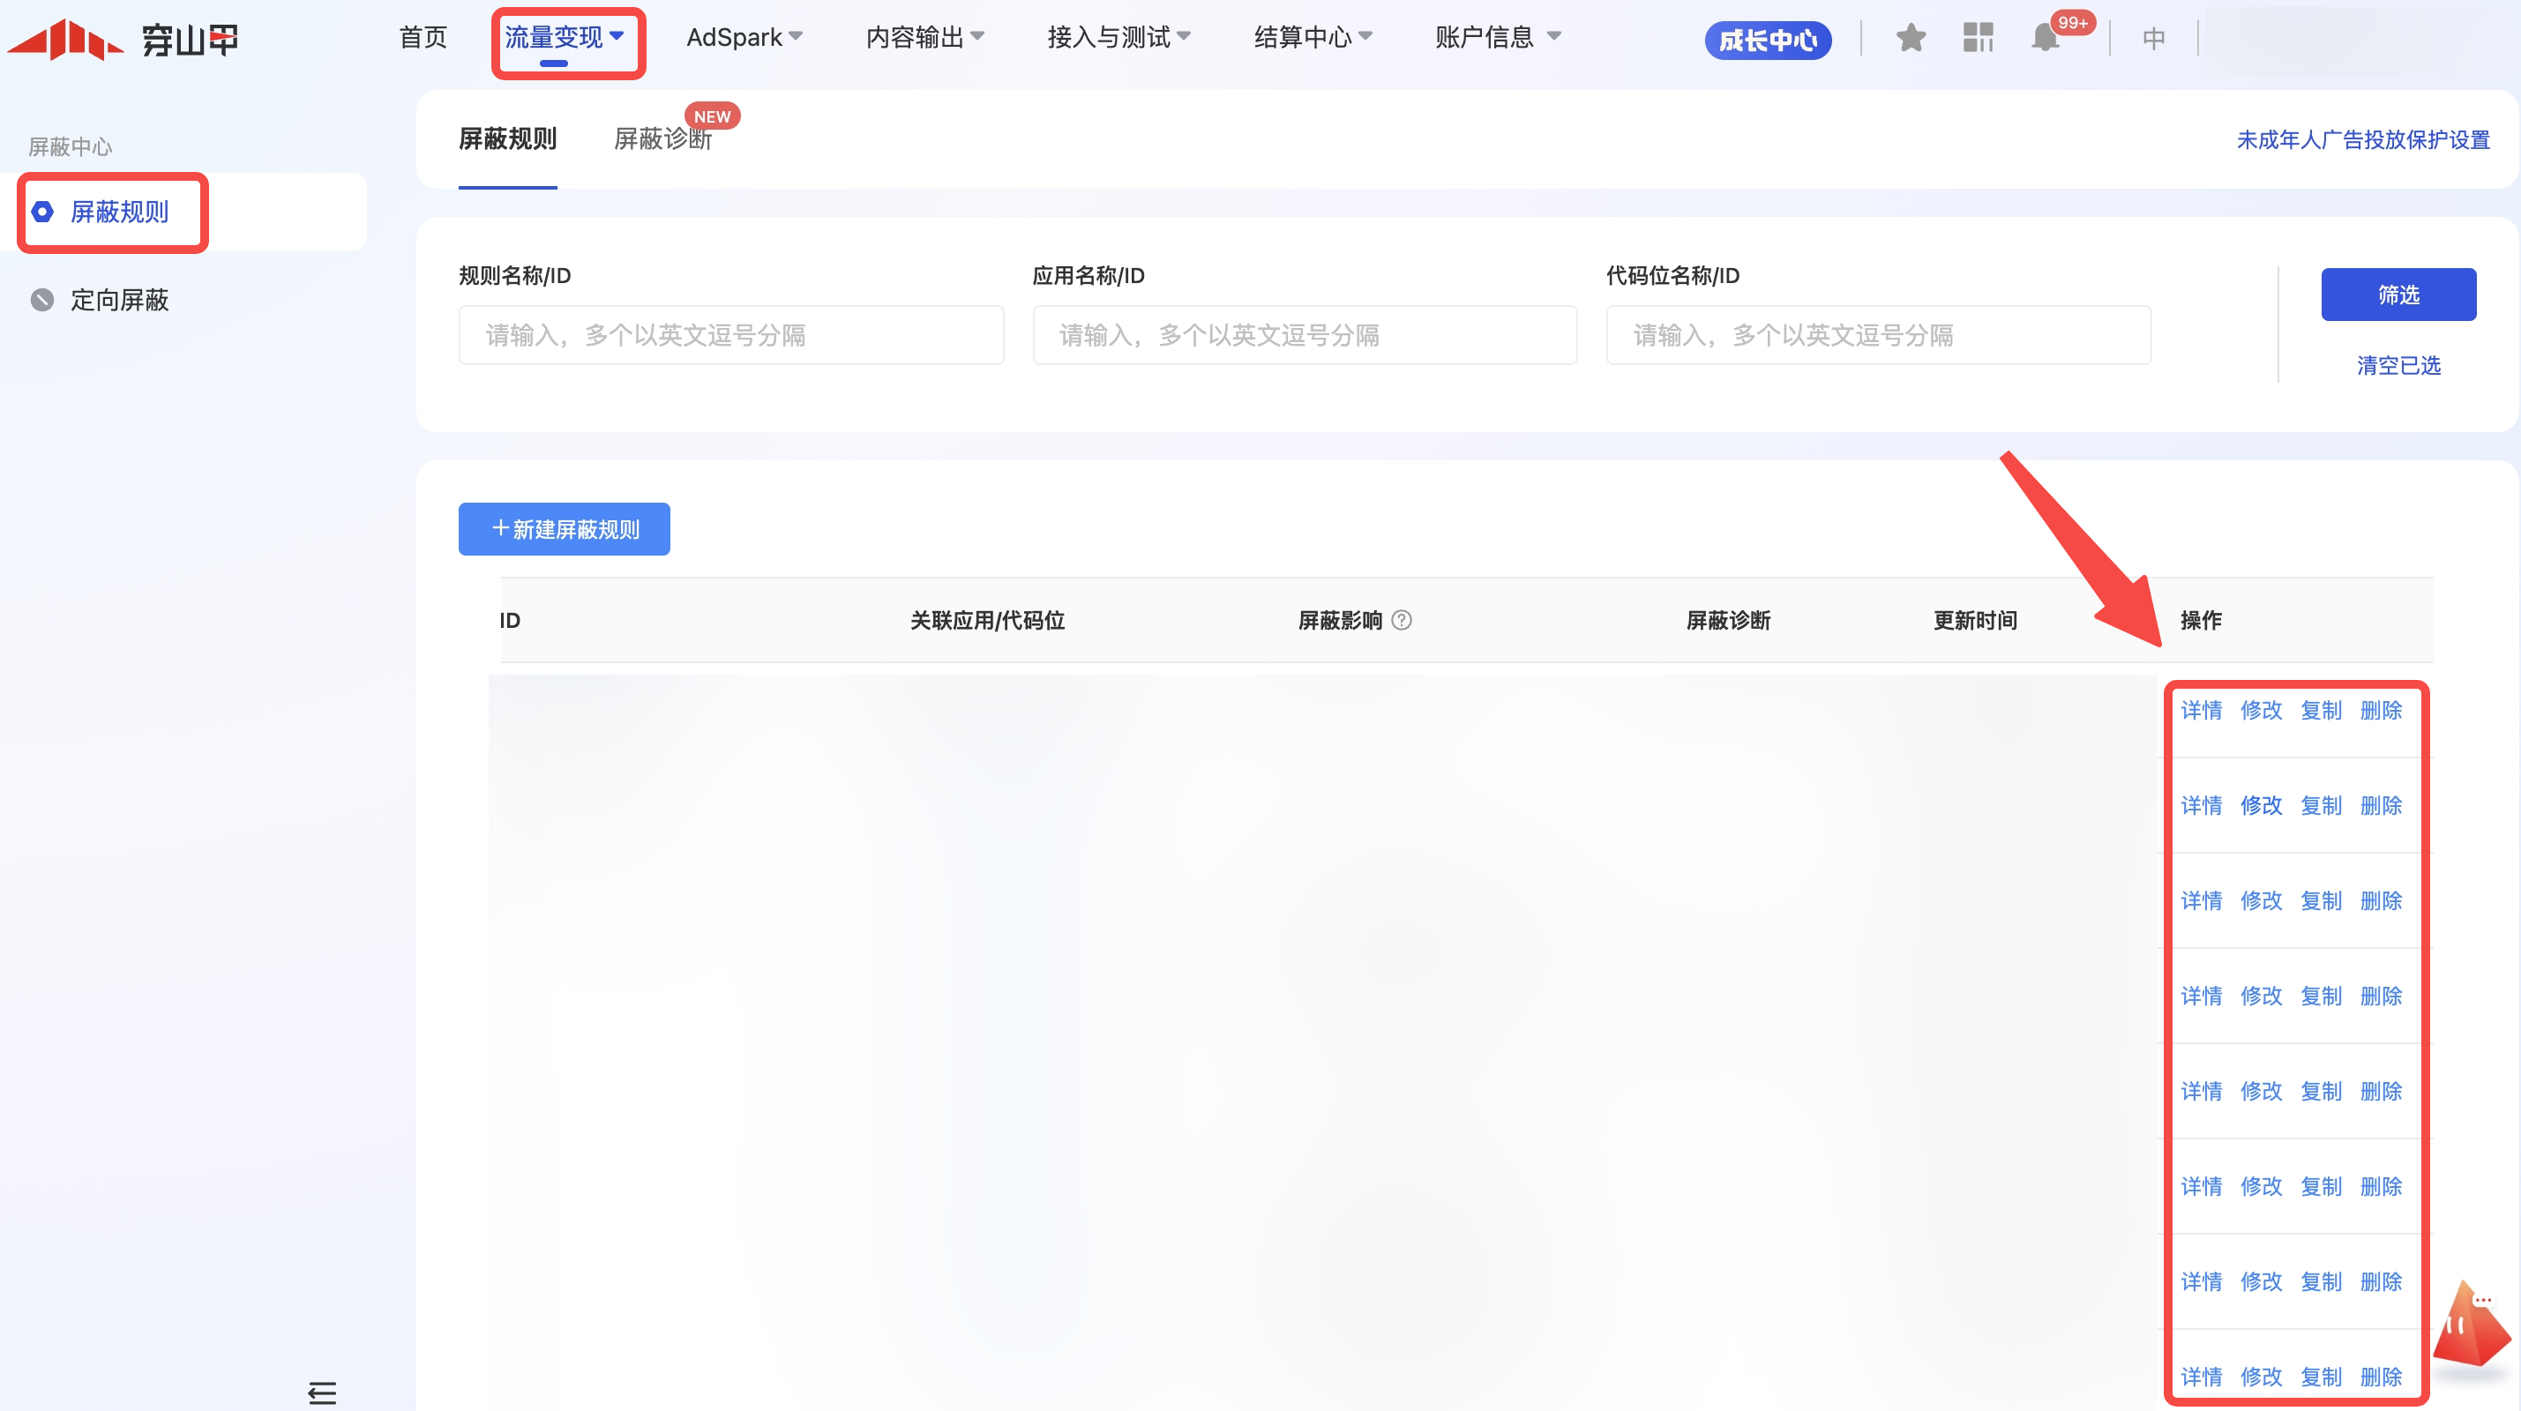Open the red pyramid assistant chat icon

click(x=2470, y=1327)
